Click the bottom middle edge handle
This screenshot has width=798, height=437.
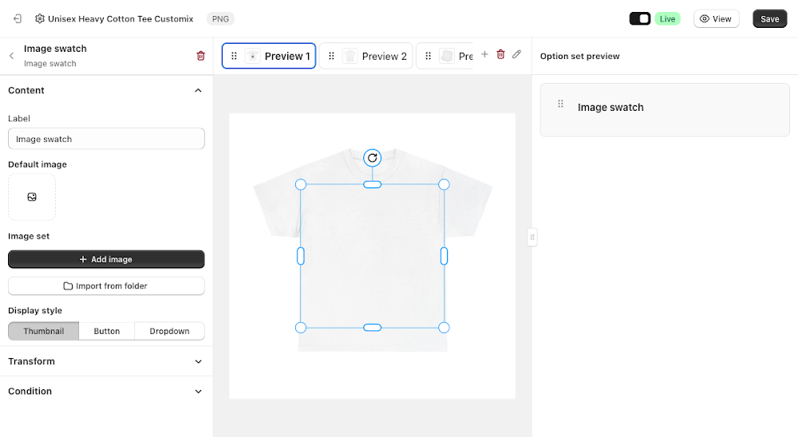pos(373,328)
